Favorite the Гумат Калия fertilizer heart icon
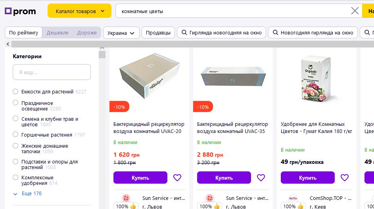 345,178
